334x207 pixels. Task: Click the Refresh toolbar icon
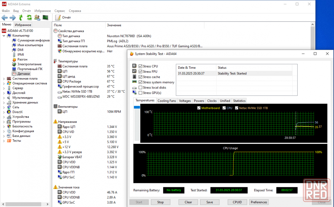click(29, 17)
